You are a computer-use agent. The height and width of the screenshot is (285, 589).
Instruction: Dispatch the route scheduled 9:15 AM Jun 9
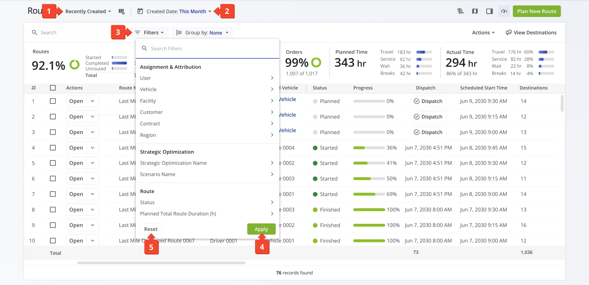(428, 117)
